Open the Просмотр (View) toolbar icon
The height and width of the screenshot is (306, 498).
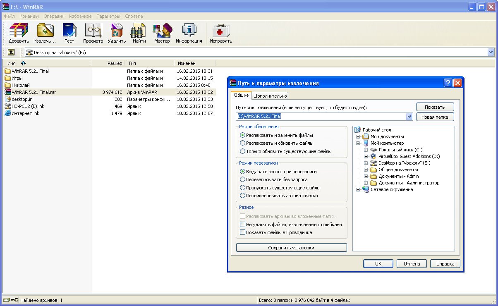93,33
